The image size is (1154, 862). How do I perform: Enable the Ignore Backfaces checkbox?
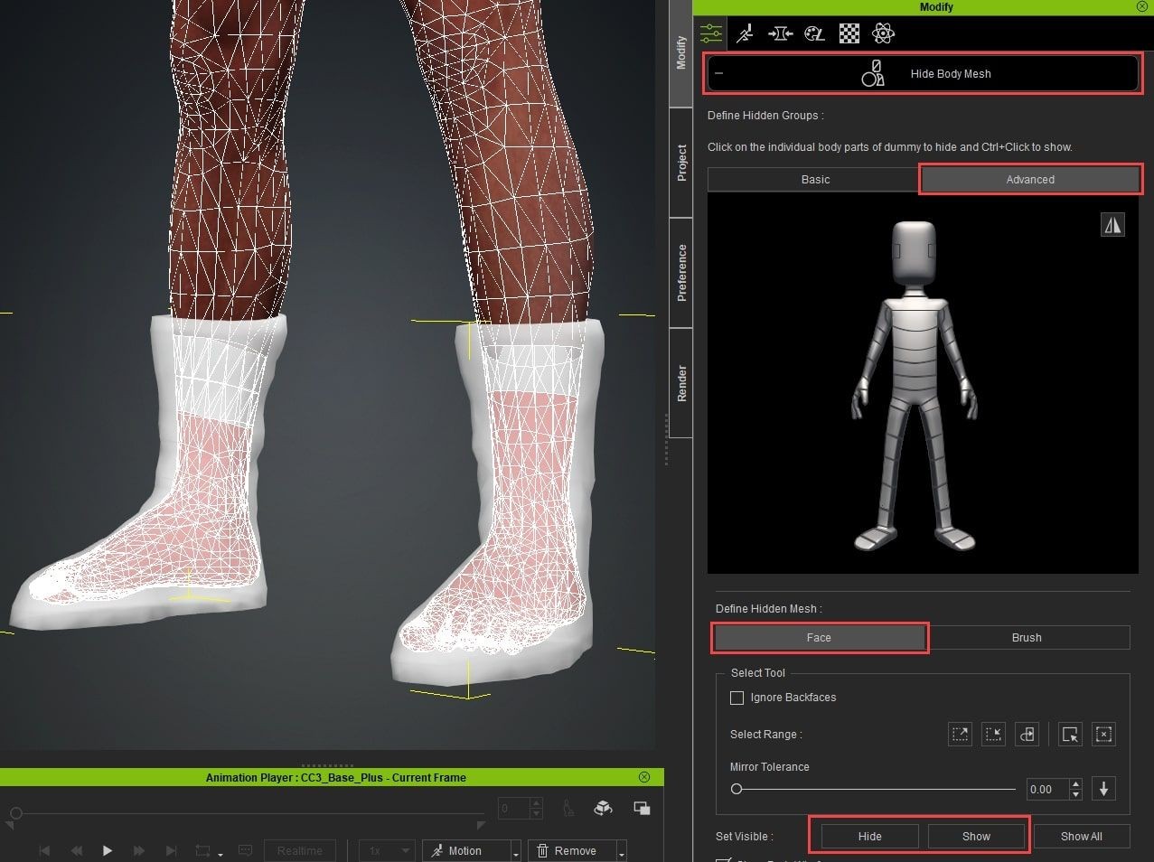click(x=736, y=698)
